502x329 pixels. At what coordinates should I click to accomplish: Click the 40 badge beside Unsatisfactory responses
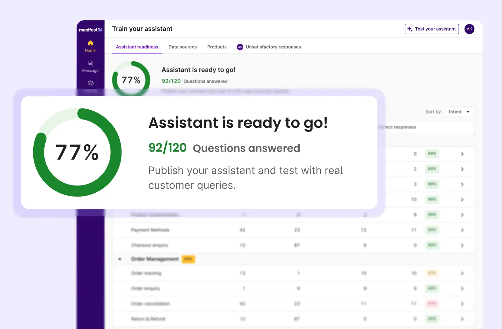click(240, 47)
